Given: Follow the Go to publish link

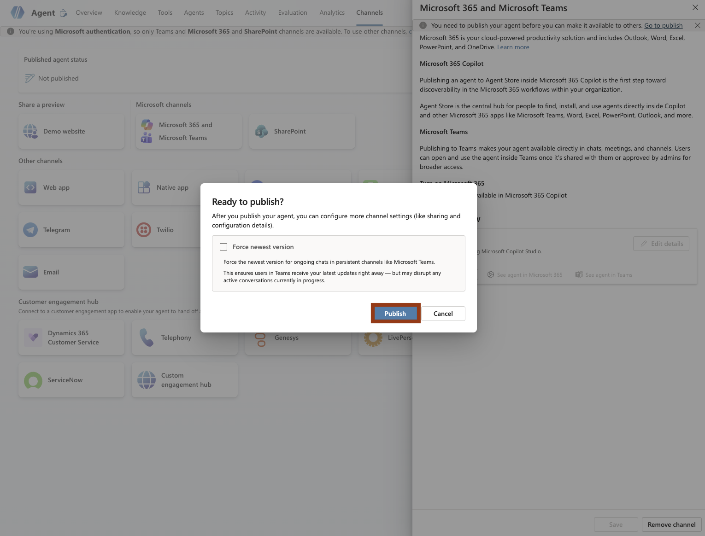Looking at the screenshot, I should tap(664, 25).
